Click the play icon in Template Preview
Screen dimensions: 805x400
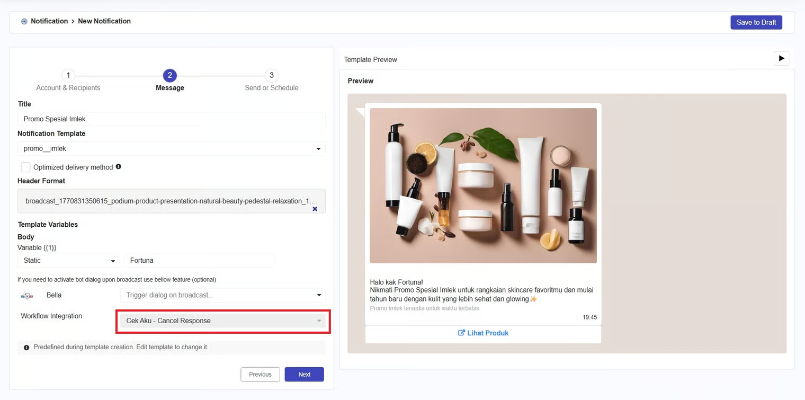(781, 59)
